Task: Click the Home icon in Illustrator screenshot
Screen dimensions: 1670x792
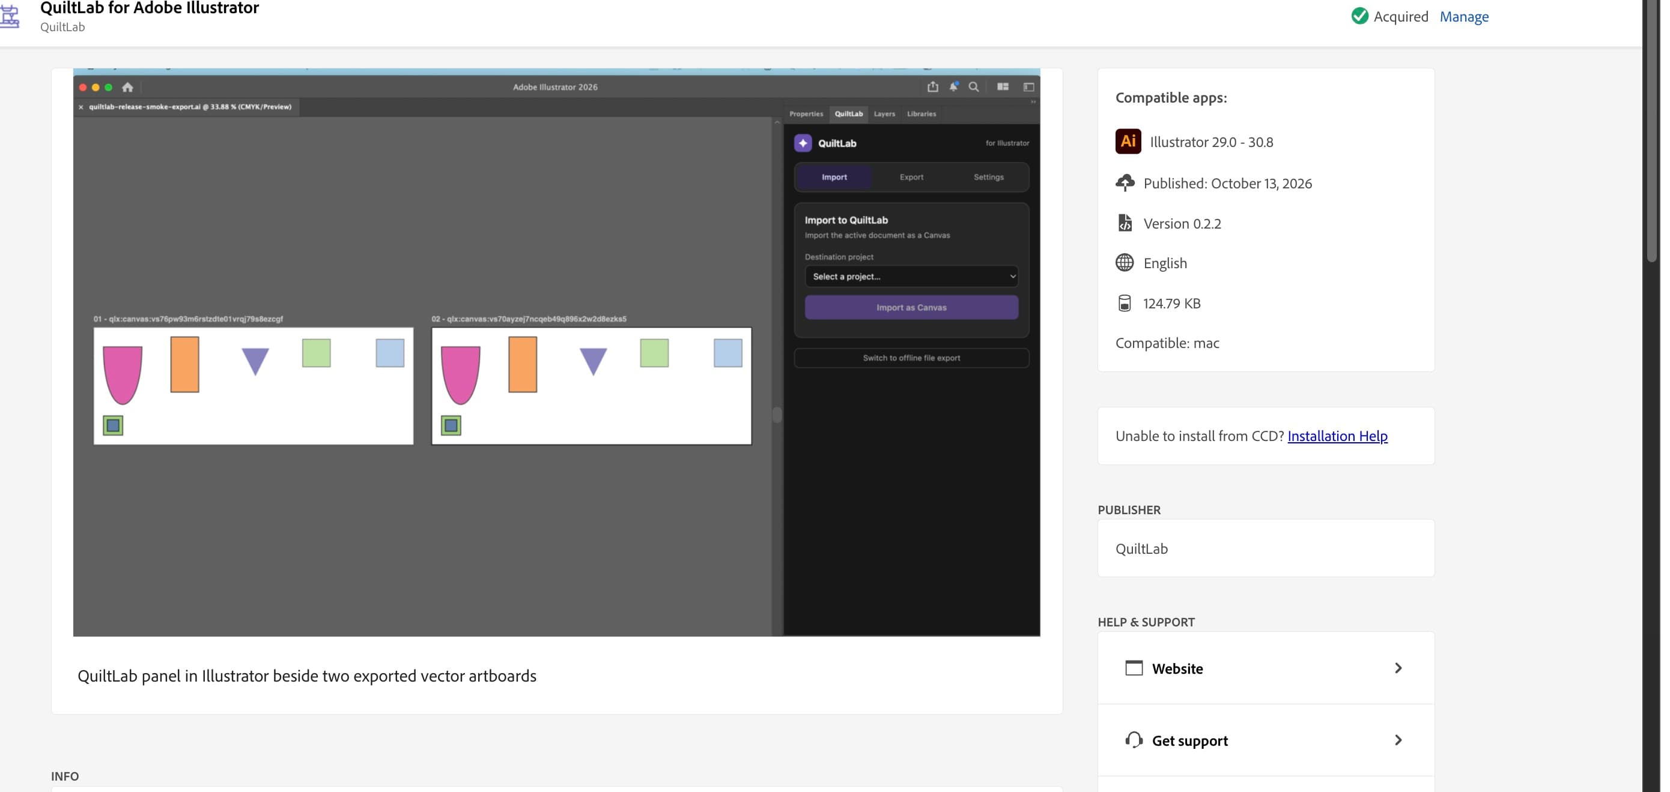Action: 128,88
